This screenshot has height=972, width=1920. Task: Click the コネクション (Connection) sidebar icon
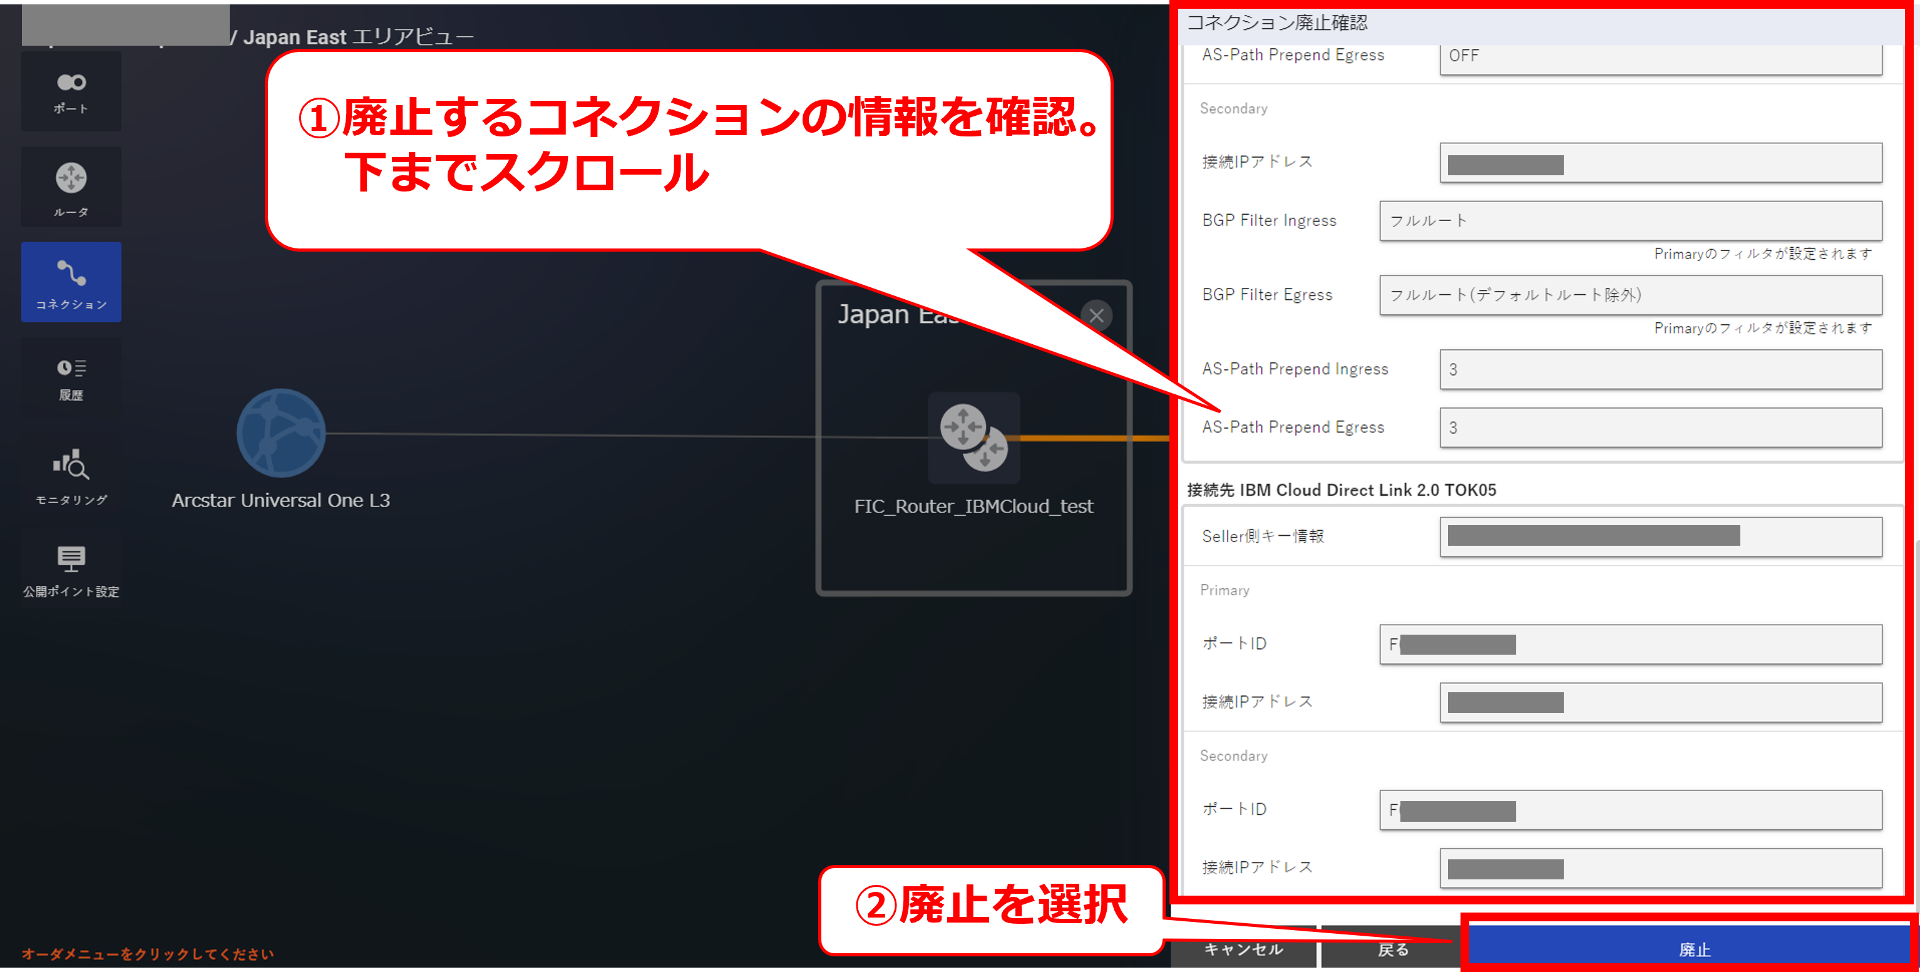(71, 282)
